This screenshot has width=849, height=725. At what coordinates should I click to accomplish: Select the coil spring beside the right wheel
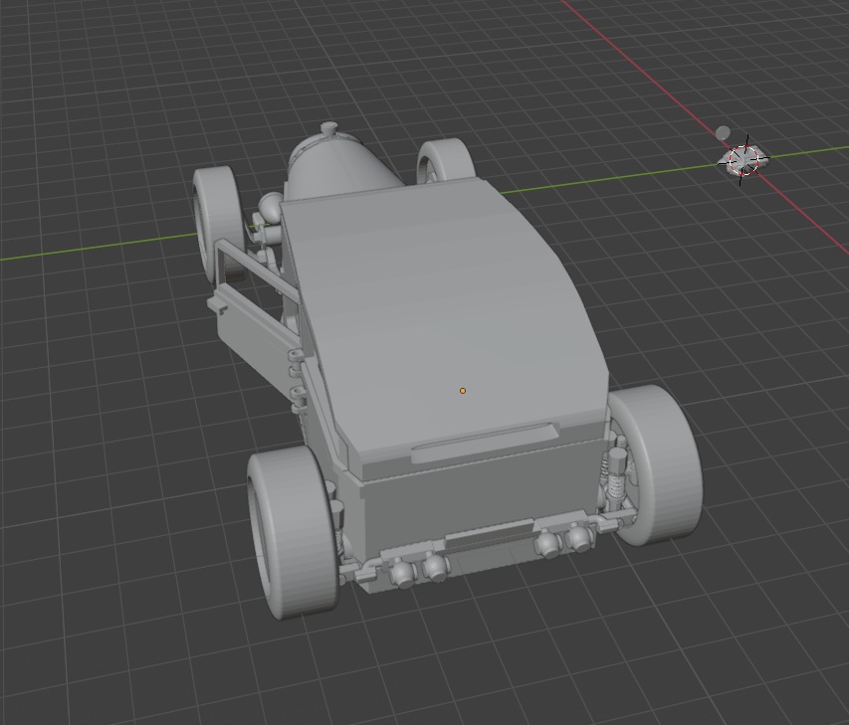coord(617,486)
